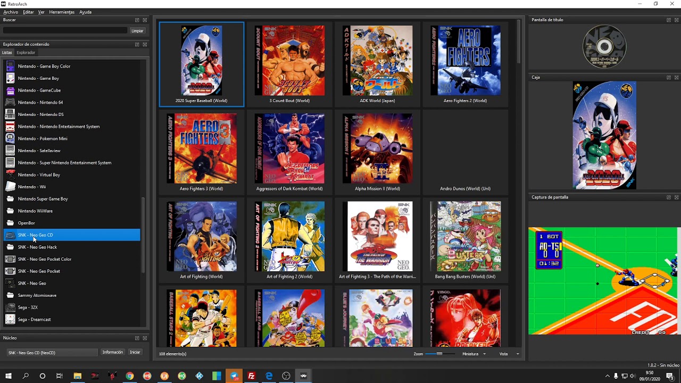Image resolution: width=681 pixels, height=383 pixels.
Task: Float the Captura de pantalla panel
Action: (x=669, y=197)
